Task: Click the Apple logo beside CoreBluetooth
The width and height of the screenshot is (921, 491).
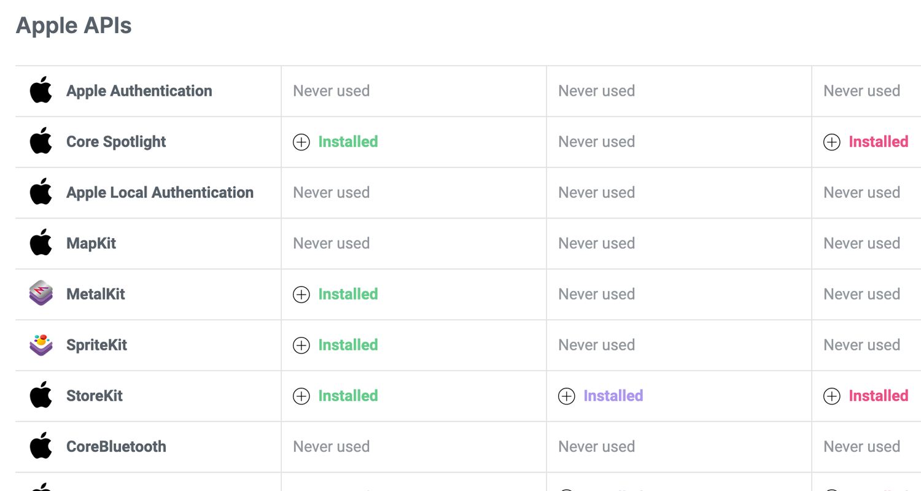Action: click(41, 447)
